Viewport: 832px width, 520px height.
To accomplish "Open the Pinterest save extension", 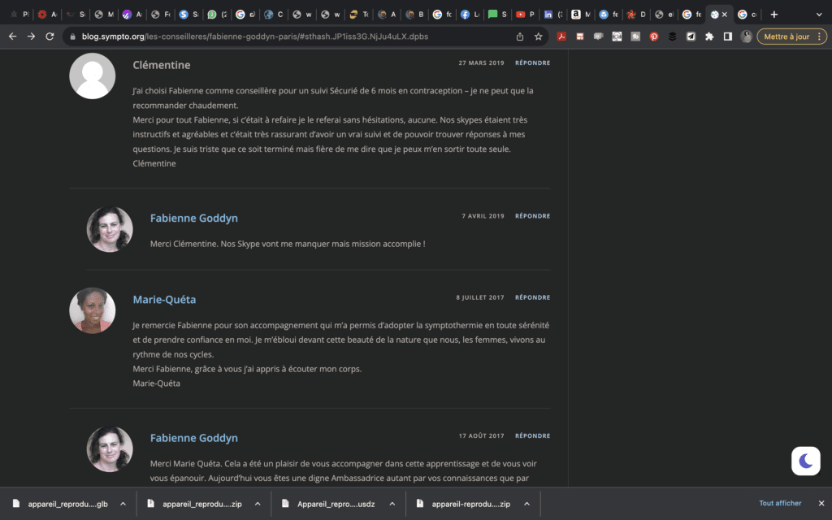I will tap(654, 37).
